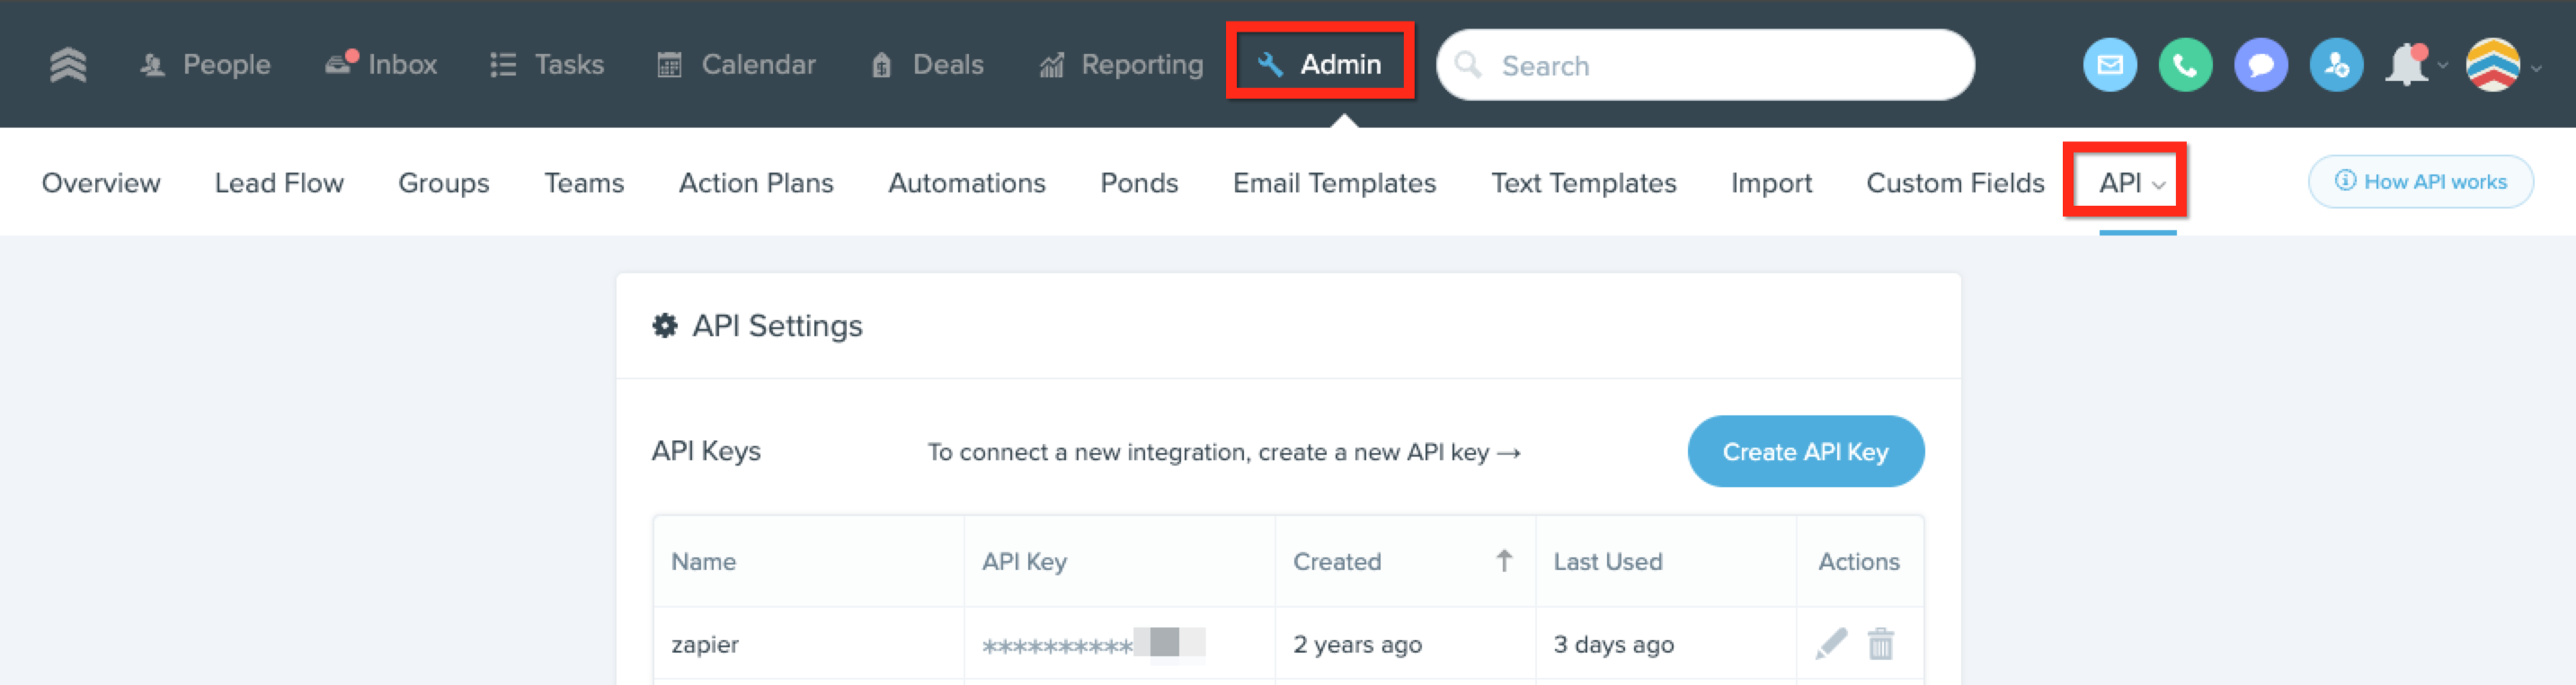
Task: Open the notifications bell
Action: point(2408,65)
